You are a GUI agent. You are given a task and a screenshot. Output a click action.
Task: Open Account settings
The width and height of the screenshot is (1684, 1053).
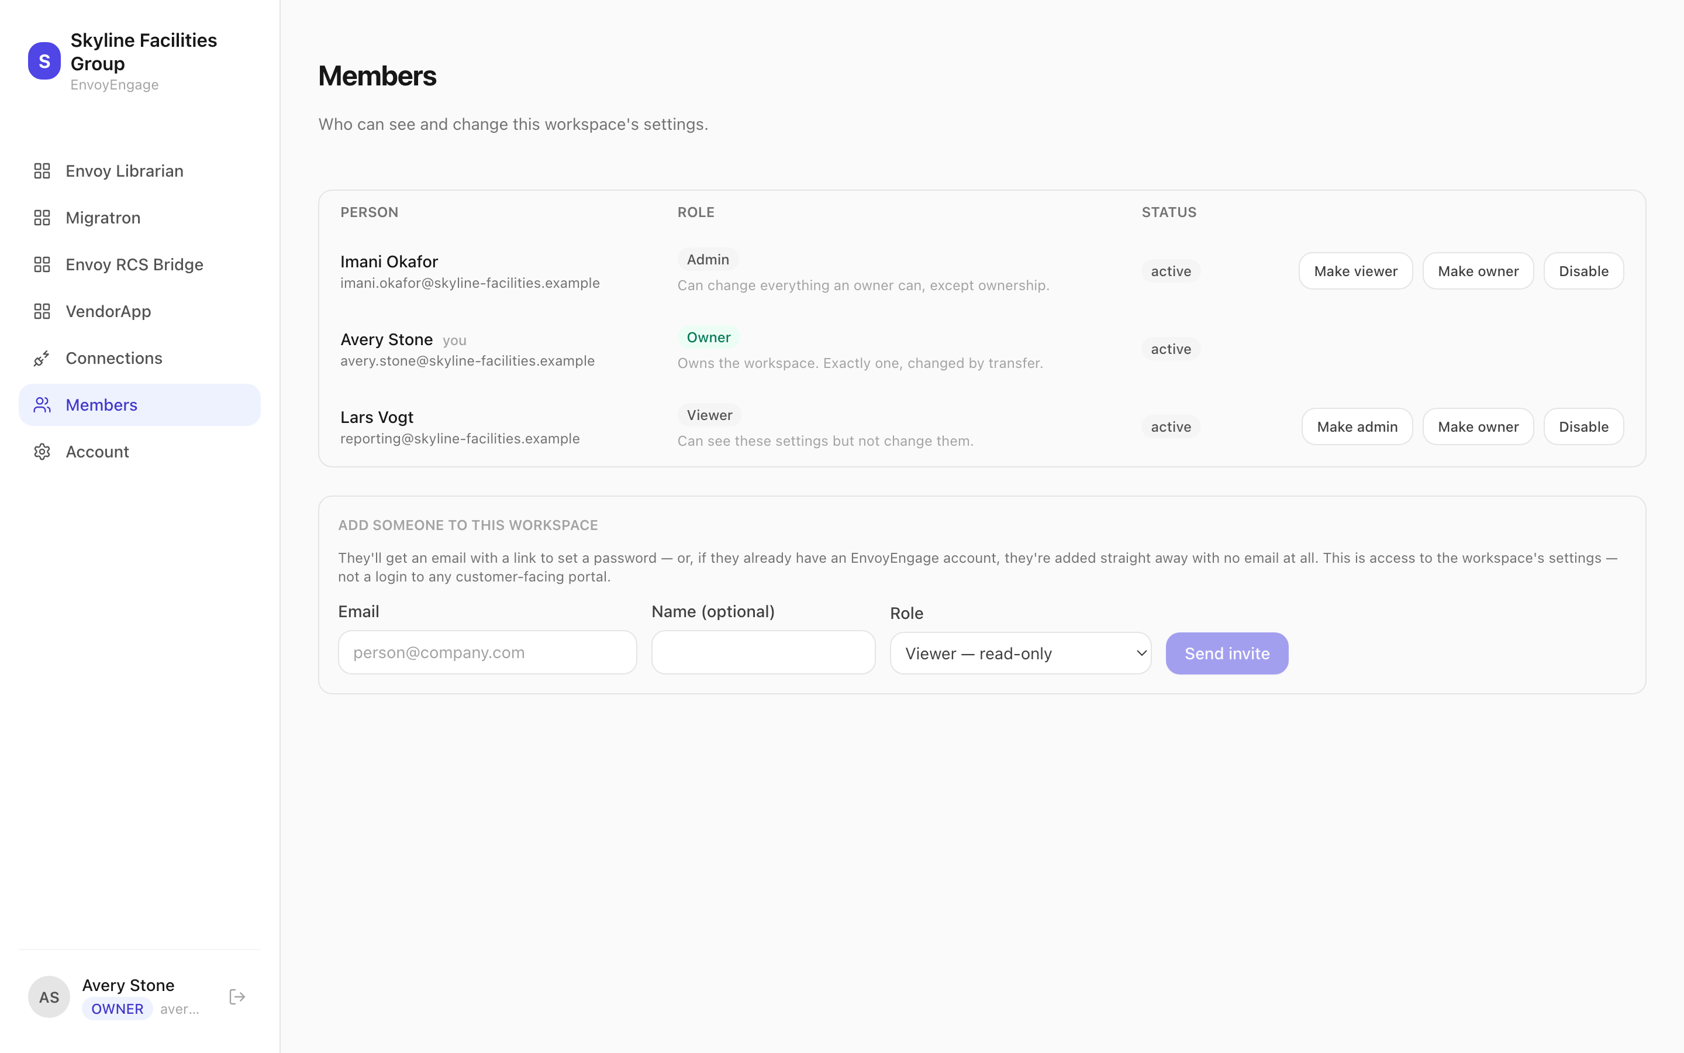[139, 451]
